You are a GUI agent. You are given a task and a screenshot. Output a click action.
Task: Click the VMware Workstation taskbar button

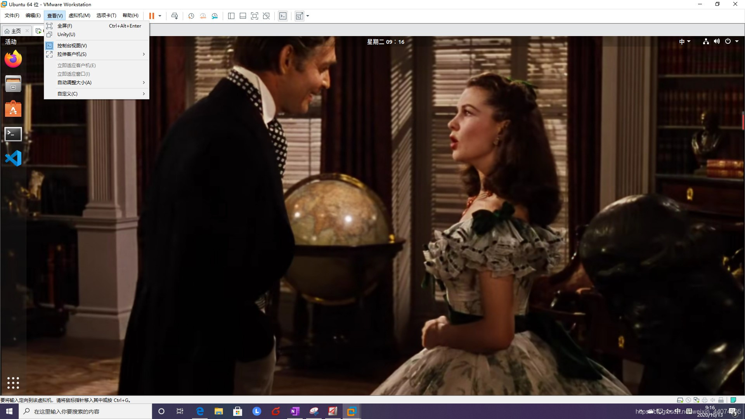point(352,411)
